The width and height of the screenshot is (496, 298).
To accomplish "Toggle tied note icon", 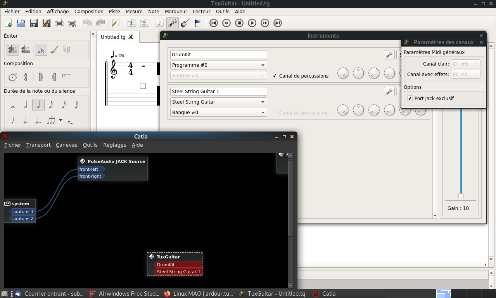I will pos(71,120).
